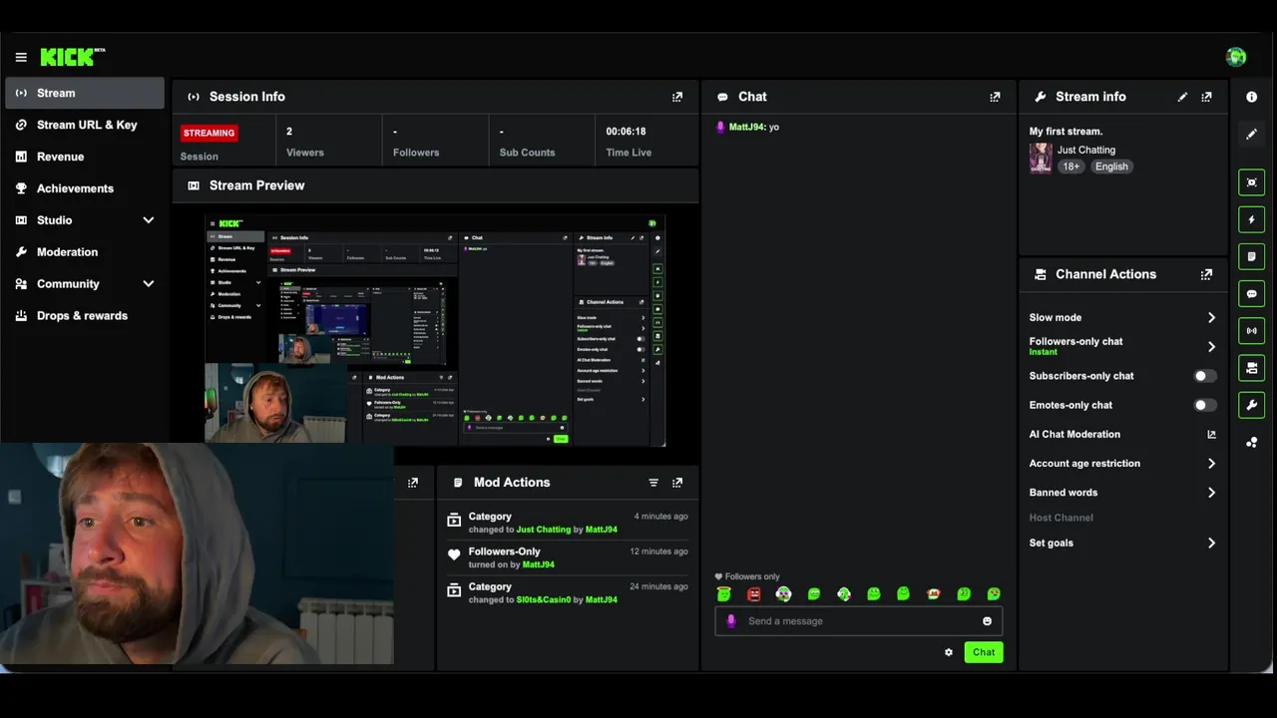Pop out the Mod Actions panel
The height and width of the screenshot is (718, 1277).
tap(677, 483)
